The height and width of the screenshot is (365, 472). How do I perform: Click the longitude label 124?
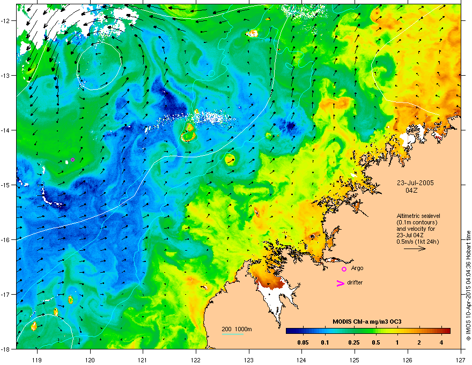tap(301, 360)
